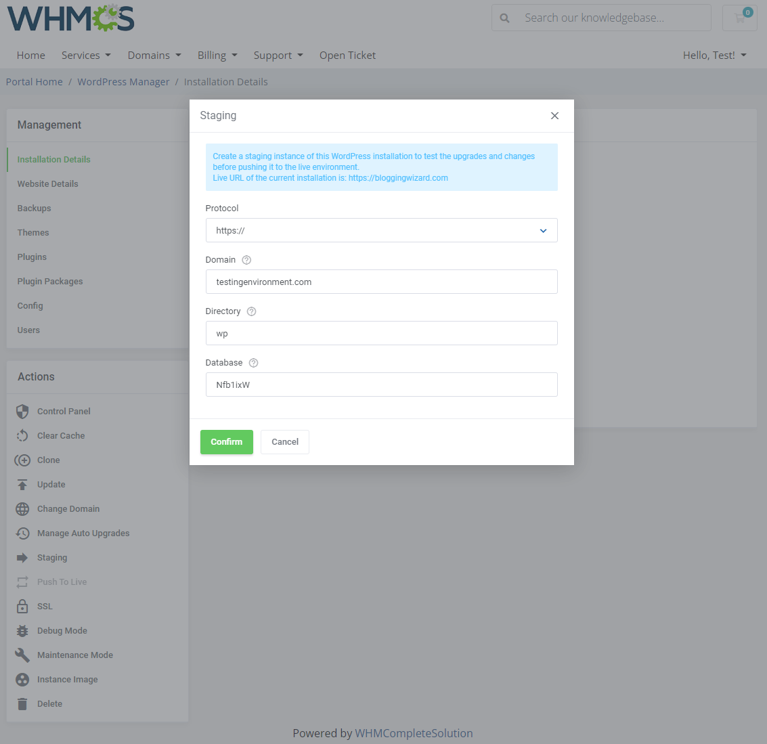767x744 pixels.
Task: Click the knowledgebase search field
Action: (x=601, y=18)
